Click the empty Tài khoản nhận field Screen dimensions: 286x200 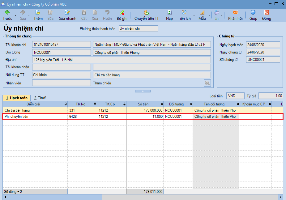pyautogui.click(x=62, y=67)
